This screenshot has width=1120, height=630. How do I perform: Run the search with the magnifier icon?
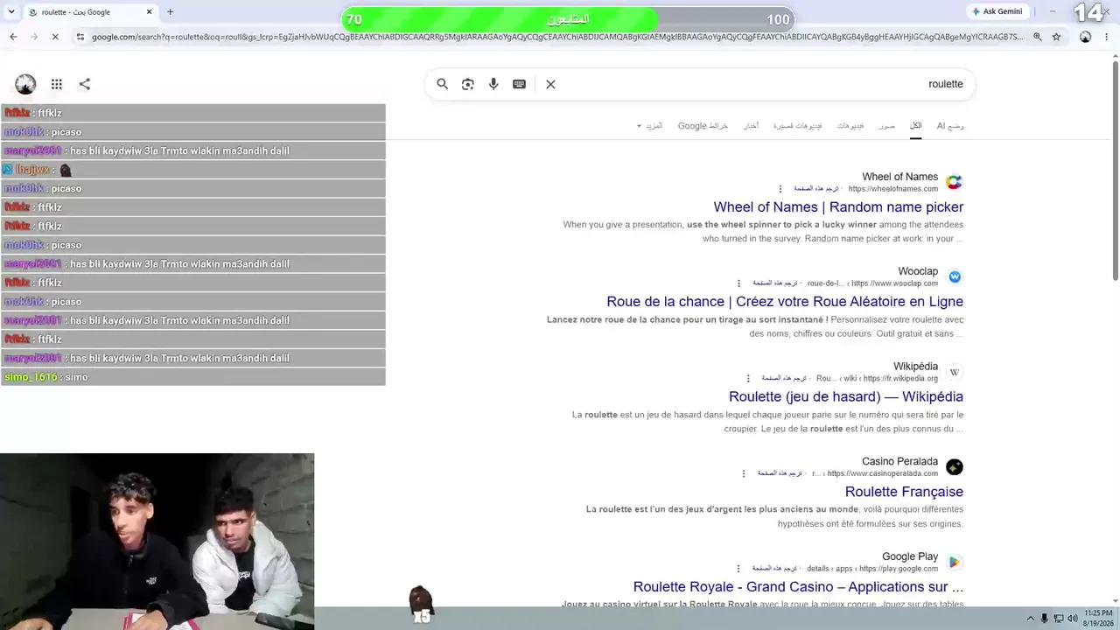coord(443,84)
